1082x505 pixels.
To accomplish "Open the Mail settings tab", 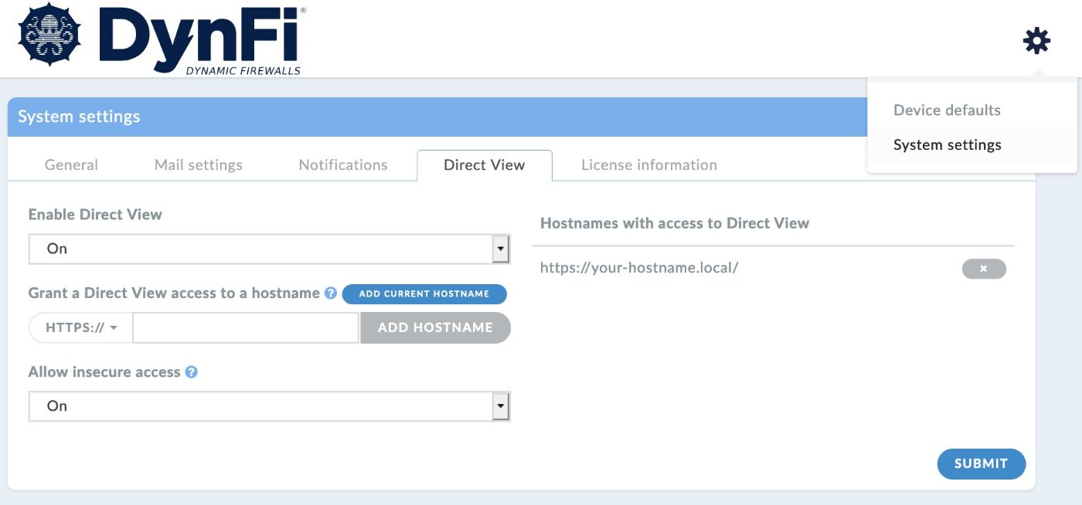I will [x=199, y=165].
